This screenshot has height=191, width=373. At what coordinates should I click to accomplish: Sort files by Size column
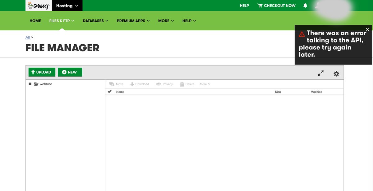278,92
